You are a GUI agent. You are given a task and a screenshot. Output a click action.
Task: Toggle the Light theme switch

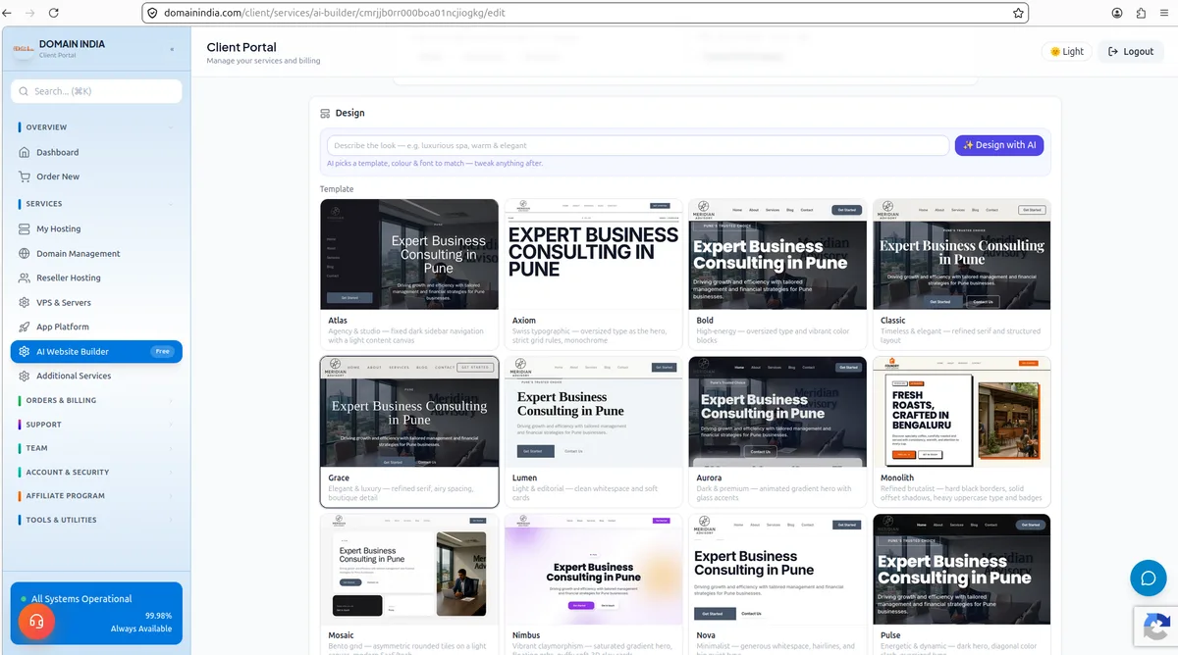tap(1067, 51)
